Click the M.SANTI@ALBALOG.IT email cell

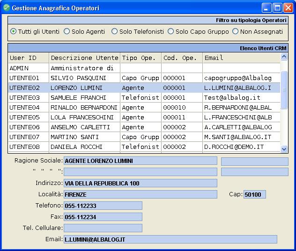coord(242,137)
